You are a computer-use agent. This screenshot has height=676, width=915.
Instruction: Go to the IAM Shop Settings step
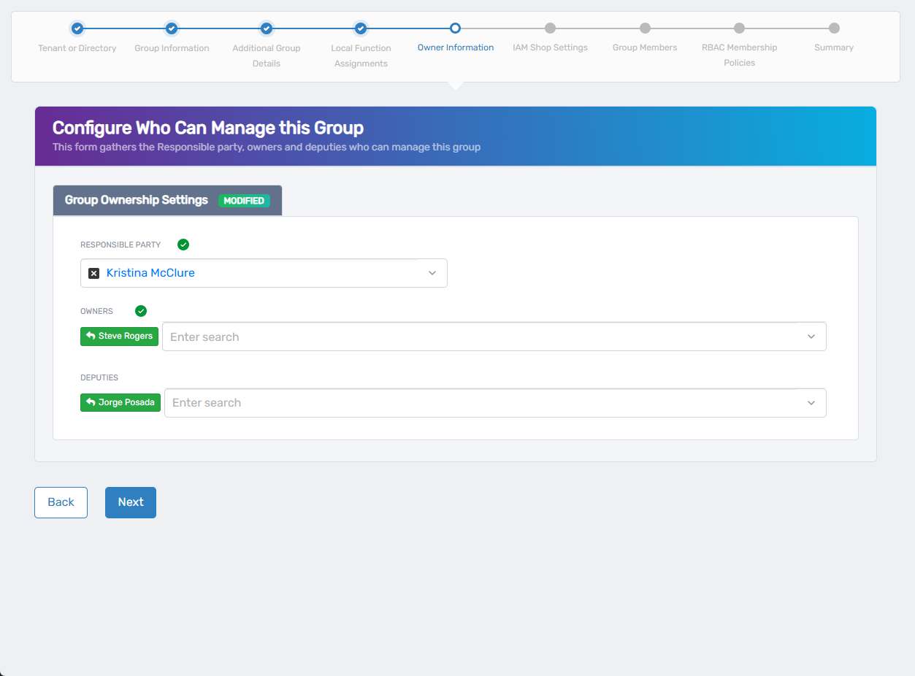(550, 28)
